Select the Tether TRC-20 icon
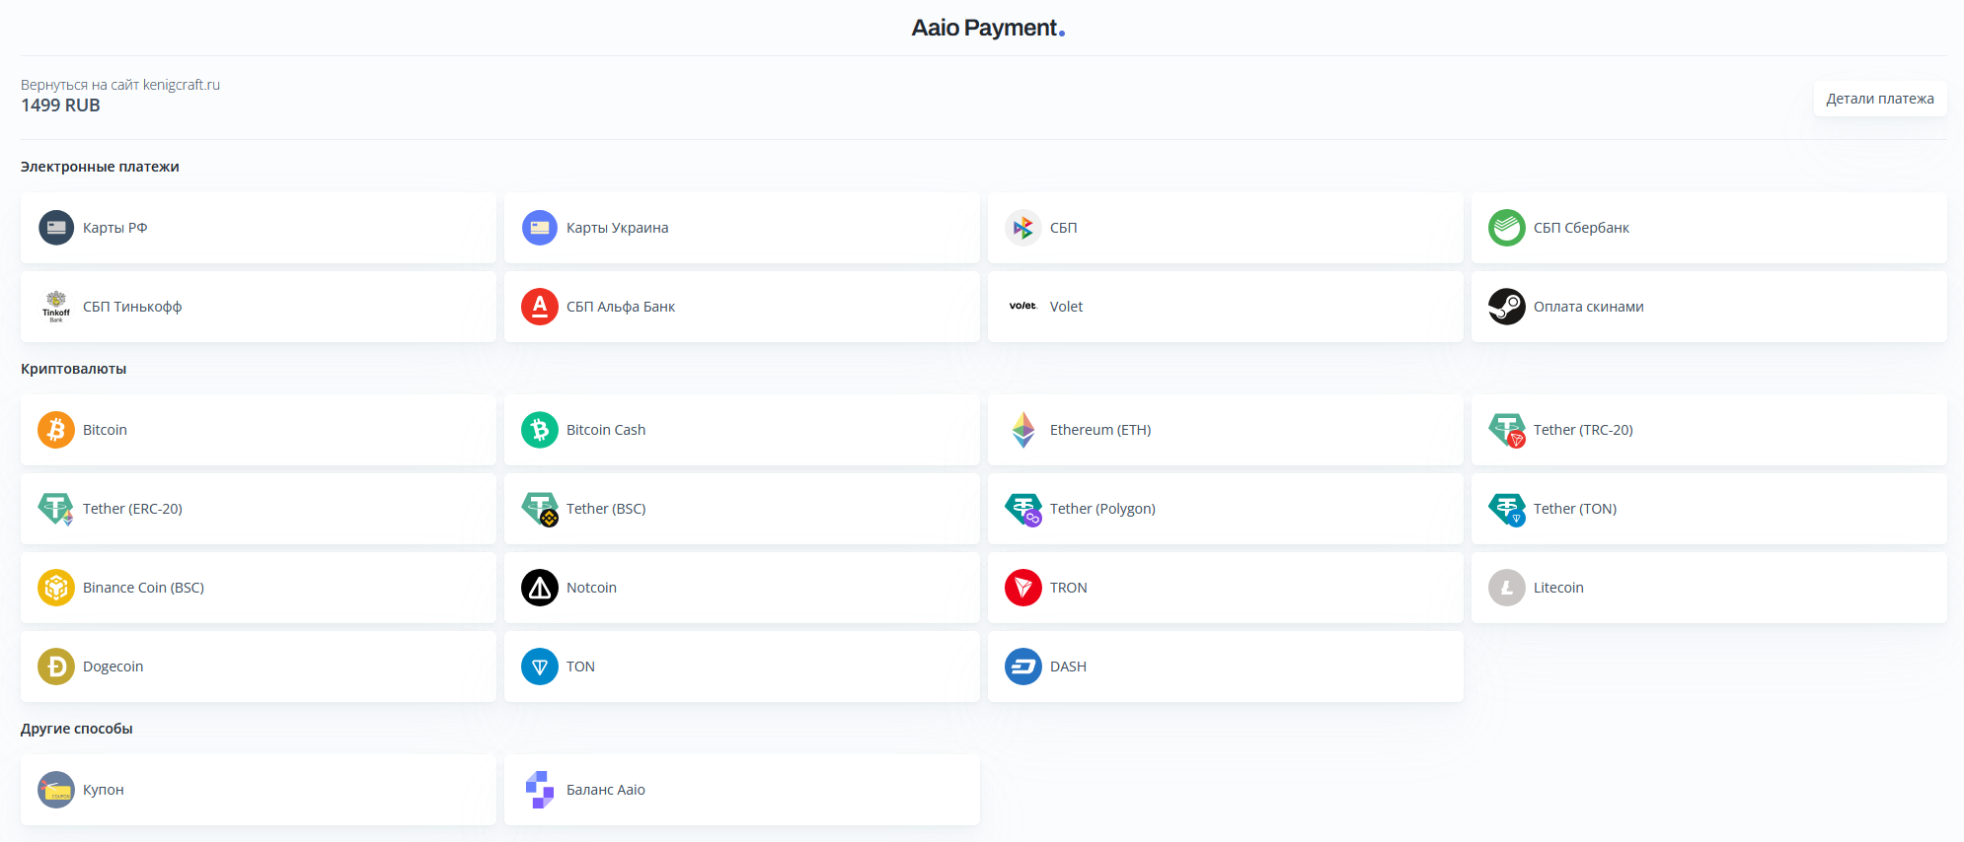1964x842 pixels. pyautogui.click(x=1507, y=430)
